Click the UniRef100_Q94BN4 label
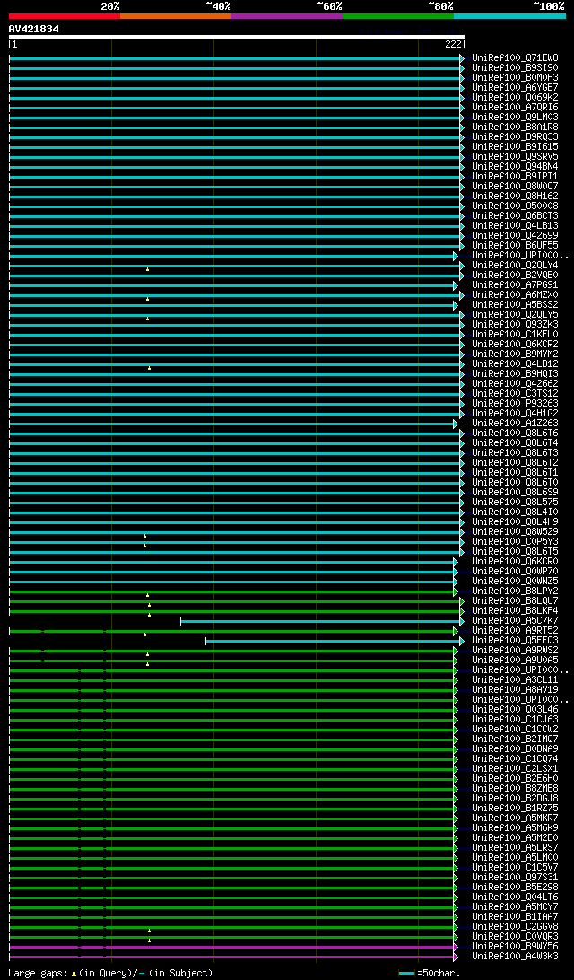 coord(515,166)
